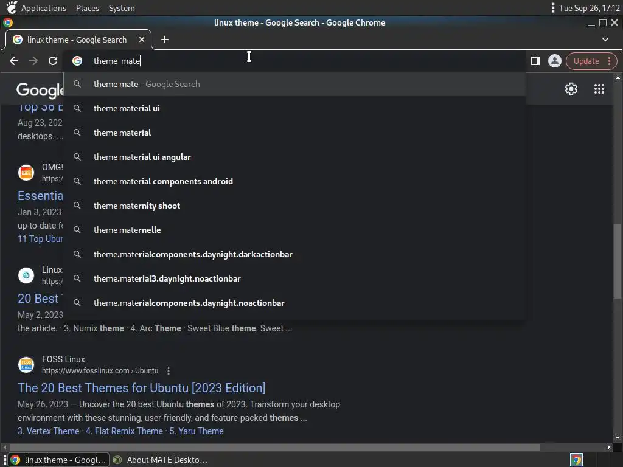Click the horizontal scrollbar thumb
This screenshot has width=623, height=467.
(x=275, y=447)
